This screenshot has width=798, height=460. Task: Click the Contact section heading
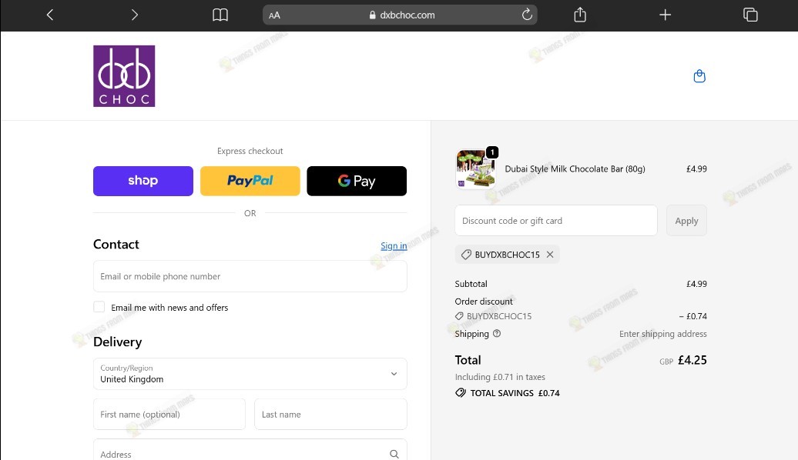click(x=116, y=244)
